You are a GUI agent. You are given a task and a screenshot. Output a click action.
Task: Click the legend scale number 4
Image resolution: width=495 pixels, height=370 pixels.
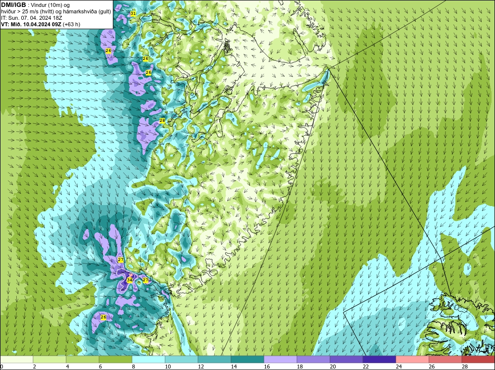coord(67,367)
